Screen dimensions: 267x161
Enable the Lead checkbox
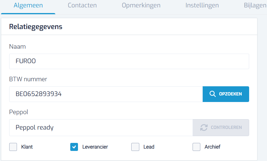135,147
